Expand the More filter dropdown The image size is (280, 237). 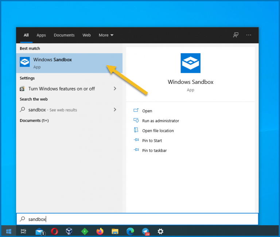pyautogui.click(x=106, y=35)
